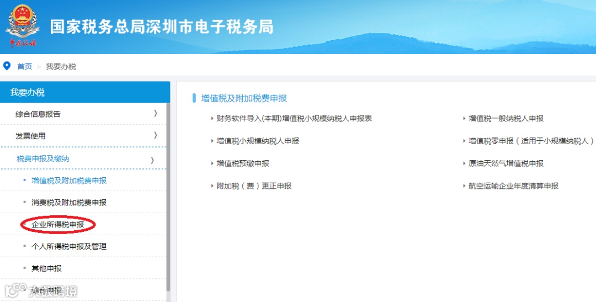Viewport: 596px width, 302px height.
Task: Click the 我要办税 sidebar header
Action: [x=85, y=92]
